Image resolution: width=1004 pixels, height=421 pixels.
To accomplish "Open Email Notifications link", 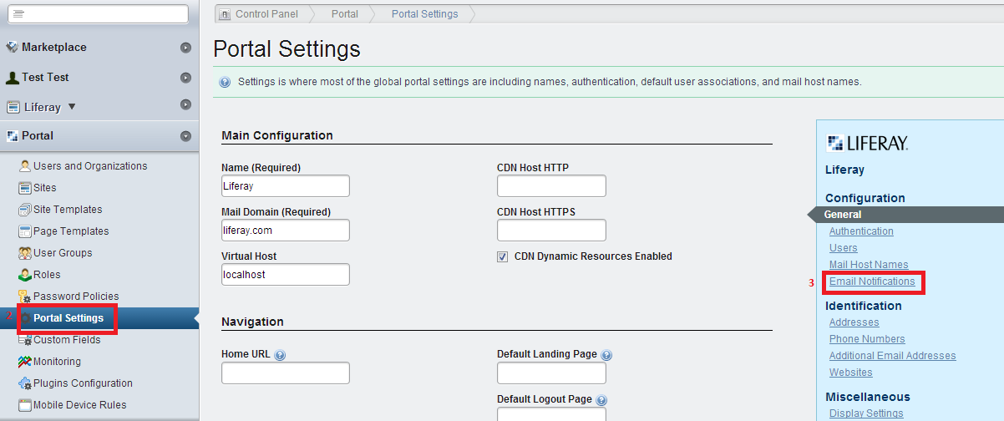I will click(x=872, y=282).
